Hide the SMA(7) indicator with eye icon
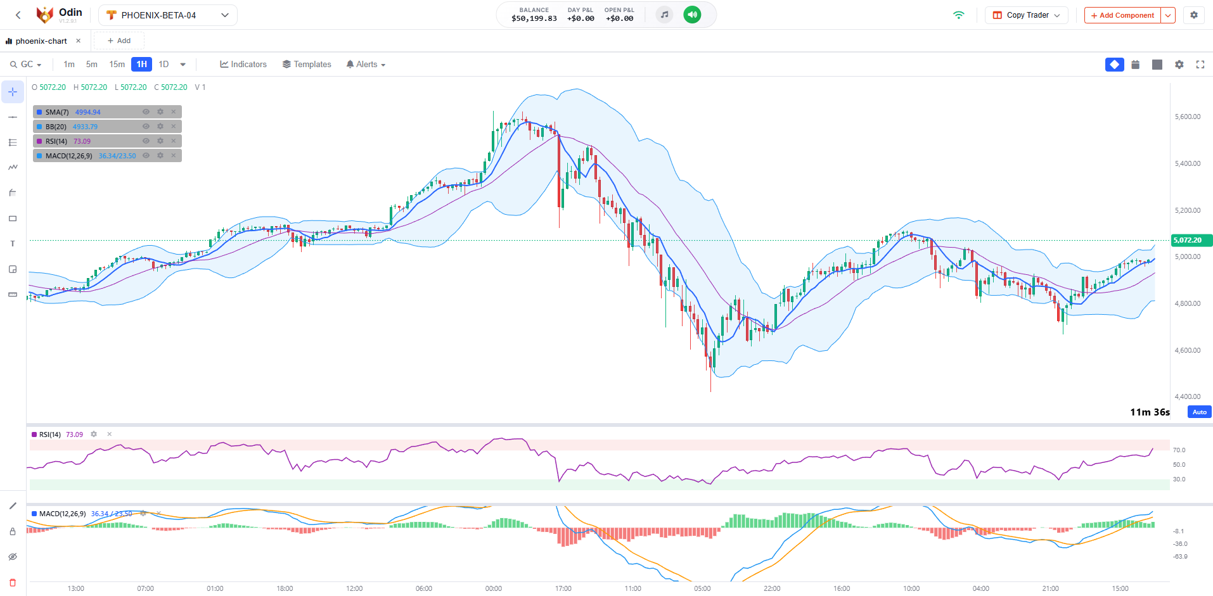 146,112
